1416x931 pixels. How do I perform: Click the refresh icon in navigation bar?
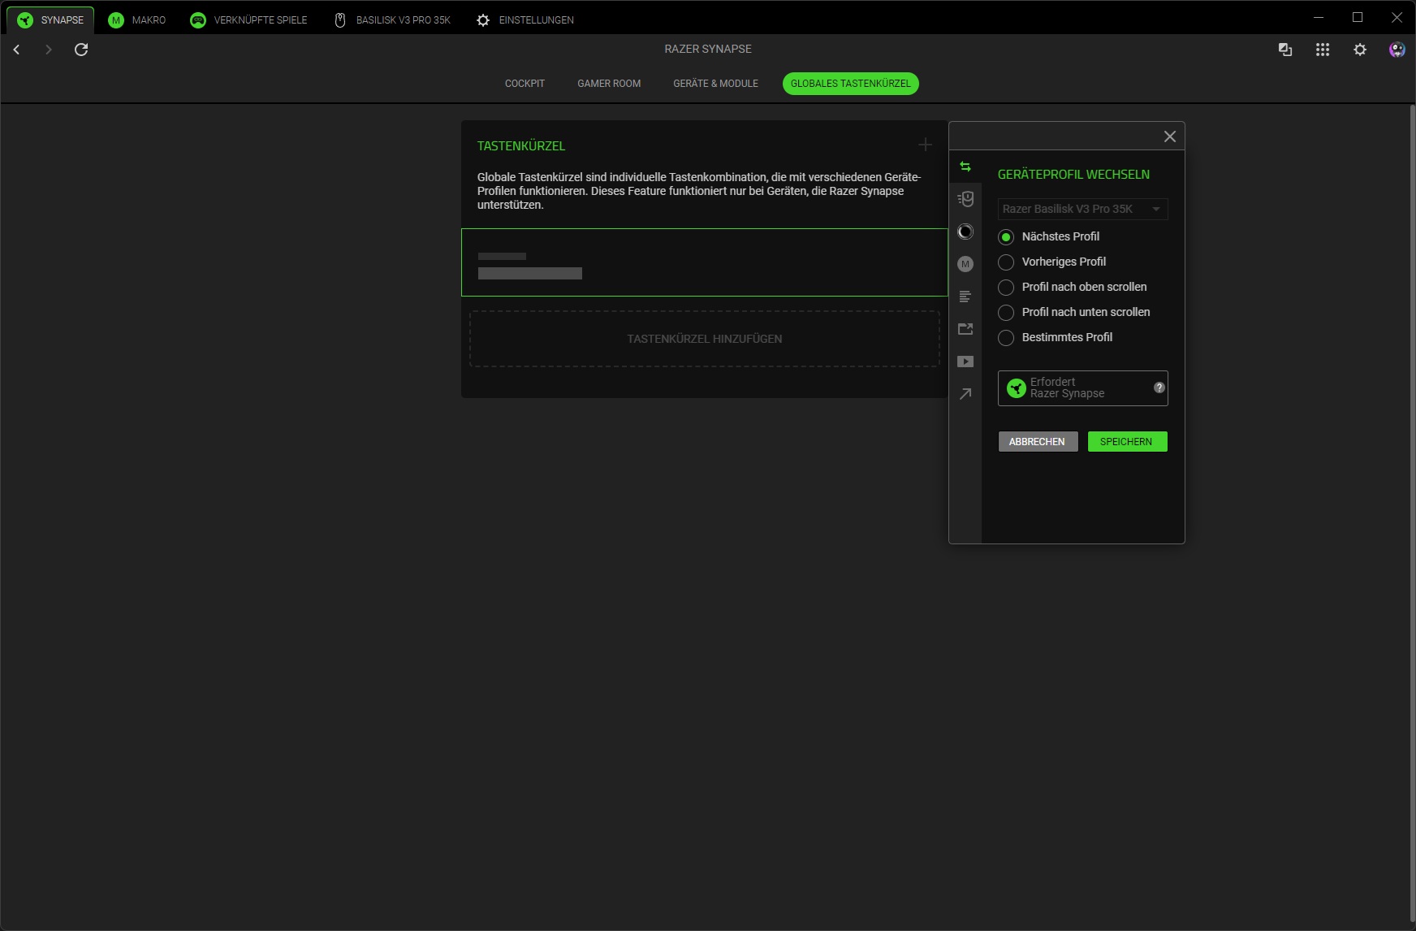(x=81, y=50)
